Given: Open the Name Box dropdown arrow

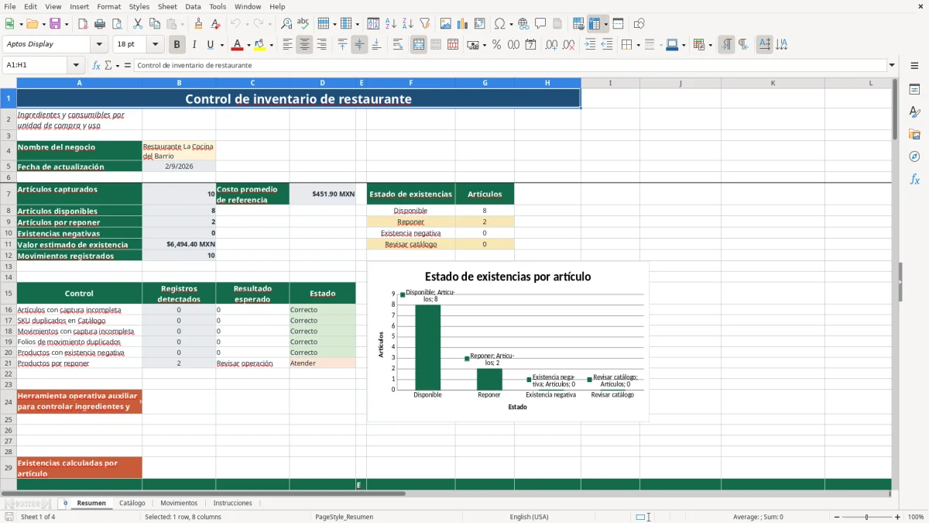Looking at the screenshot, I should [76, 66].
